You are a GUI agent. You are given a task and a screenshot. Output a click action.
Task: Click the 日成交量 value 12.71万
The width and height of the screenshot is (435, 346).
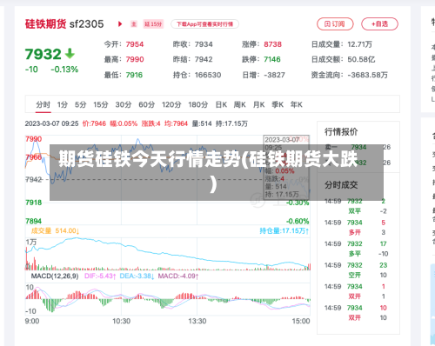[x=359, y=44]
